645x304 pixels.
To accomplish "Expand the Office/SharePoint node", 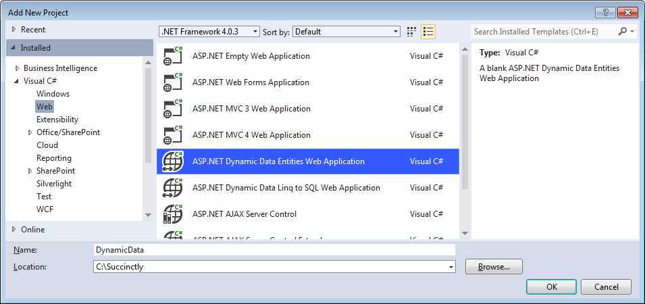I will [30, 132].
